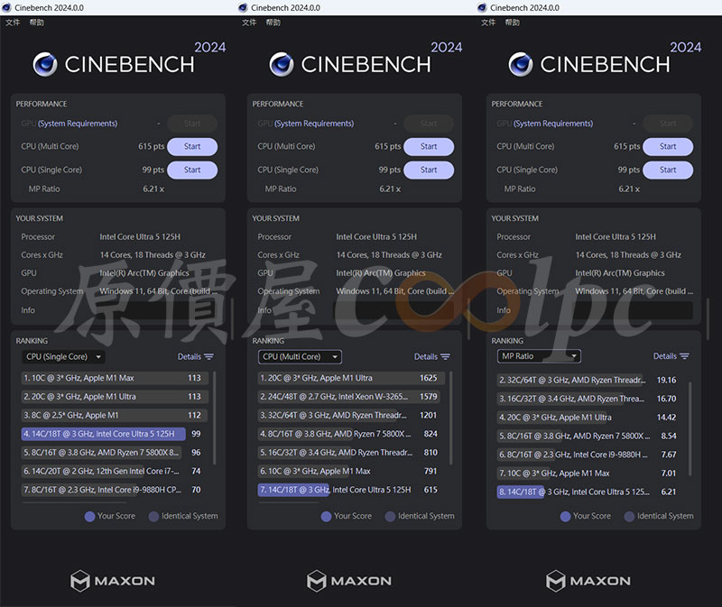Click Identical System legend dot, MP Ratio ranking window
This screenshot has height=607, width=722.
629,516
